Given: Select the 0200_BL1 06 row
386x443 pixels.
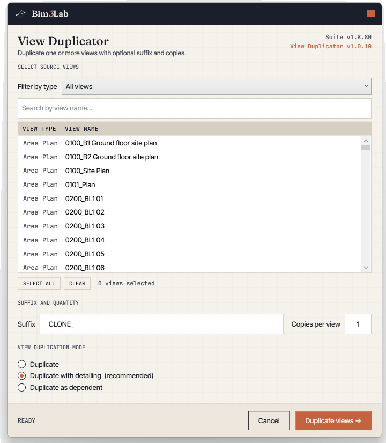Looking at the screenshot, I should (189, 267).
